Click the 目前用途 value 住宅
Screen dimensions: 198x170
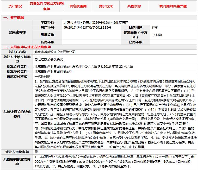[x=155, y=27]
